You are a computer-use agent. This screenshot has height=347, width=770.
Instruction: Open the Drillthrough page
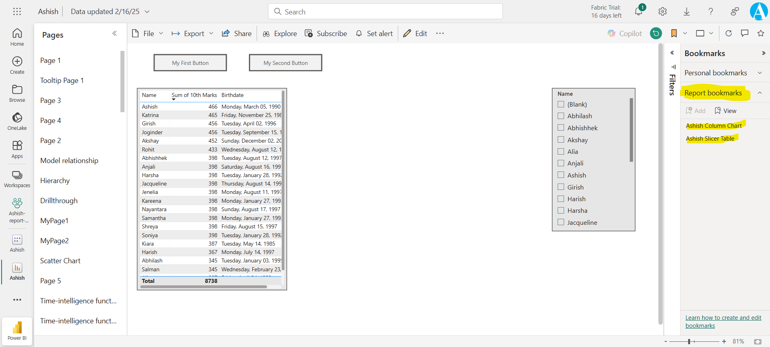click(x=59, y=201)
